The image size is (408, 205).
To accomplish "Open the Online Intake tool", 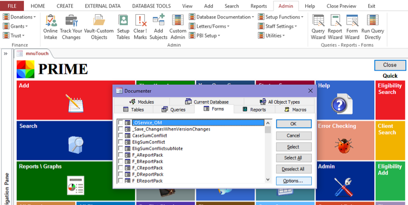I will click(x=51, y=27).
